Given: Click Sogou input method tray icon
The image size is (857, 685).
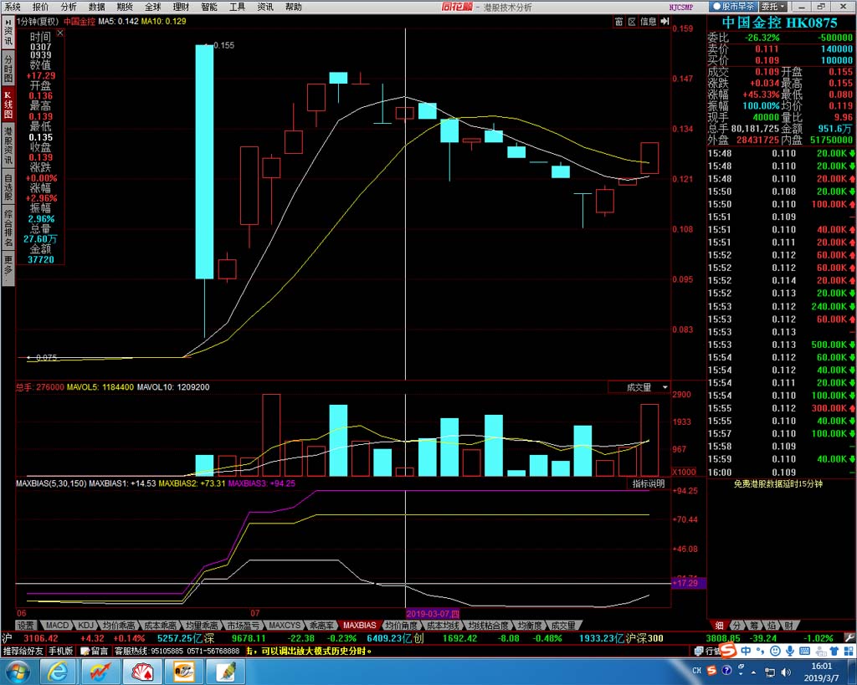Looking at the screenshot, I should (711, 670).
